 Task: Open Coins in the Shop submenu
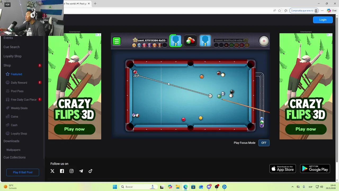(14, 116)
